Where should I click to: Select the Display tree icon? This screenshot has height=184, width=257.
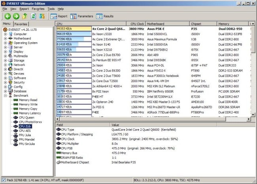tap(11, 52)
